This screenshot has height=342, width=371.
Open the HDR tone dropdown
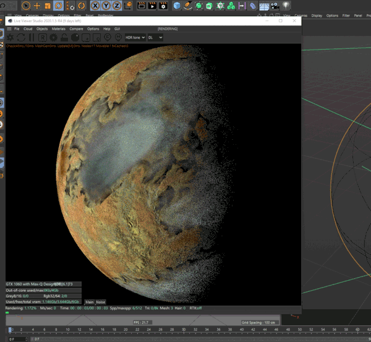135,38
